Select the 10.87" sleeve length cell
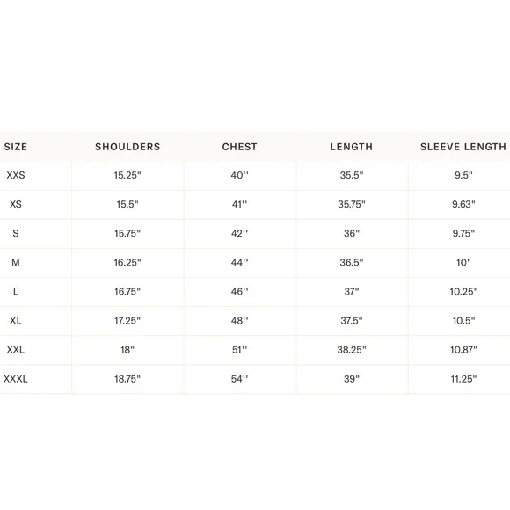The width and height of the screenshot is (510, 510). (x=463, y=350)
